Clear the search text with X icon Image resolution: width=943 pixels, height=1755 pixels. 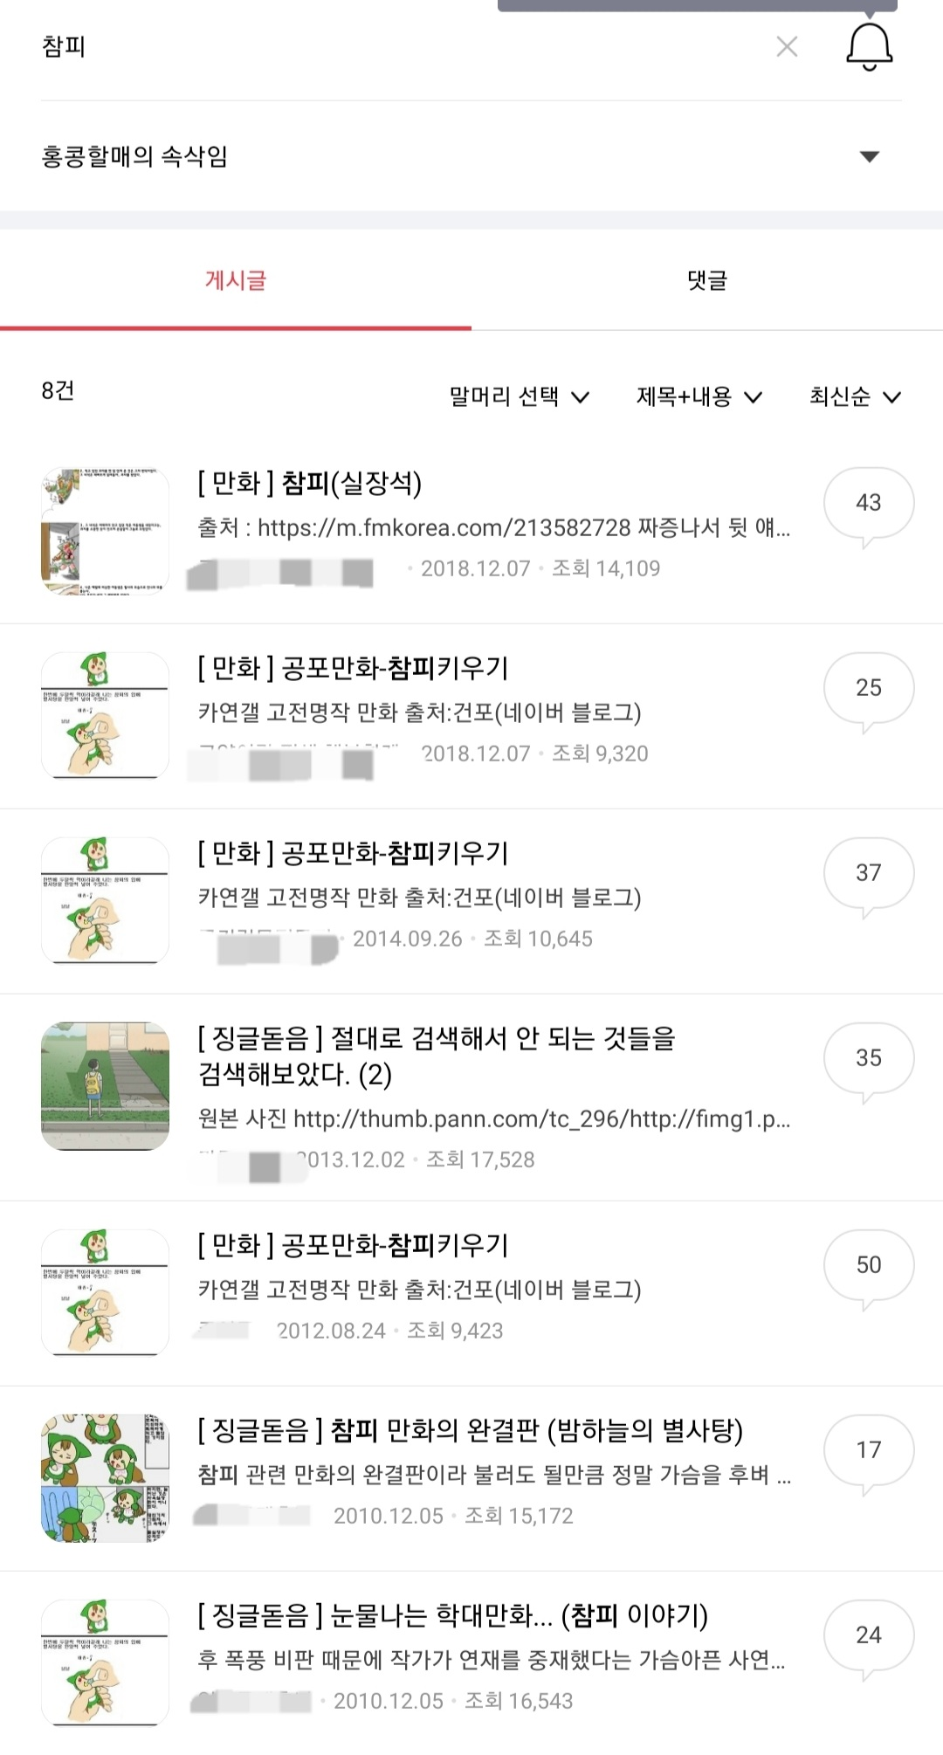787,46
